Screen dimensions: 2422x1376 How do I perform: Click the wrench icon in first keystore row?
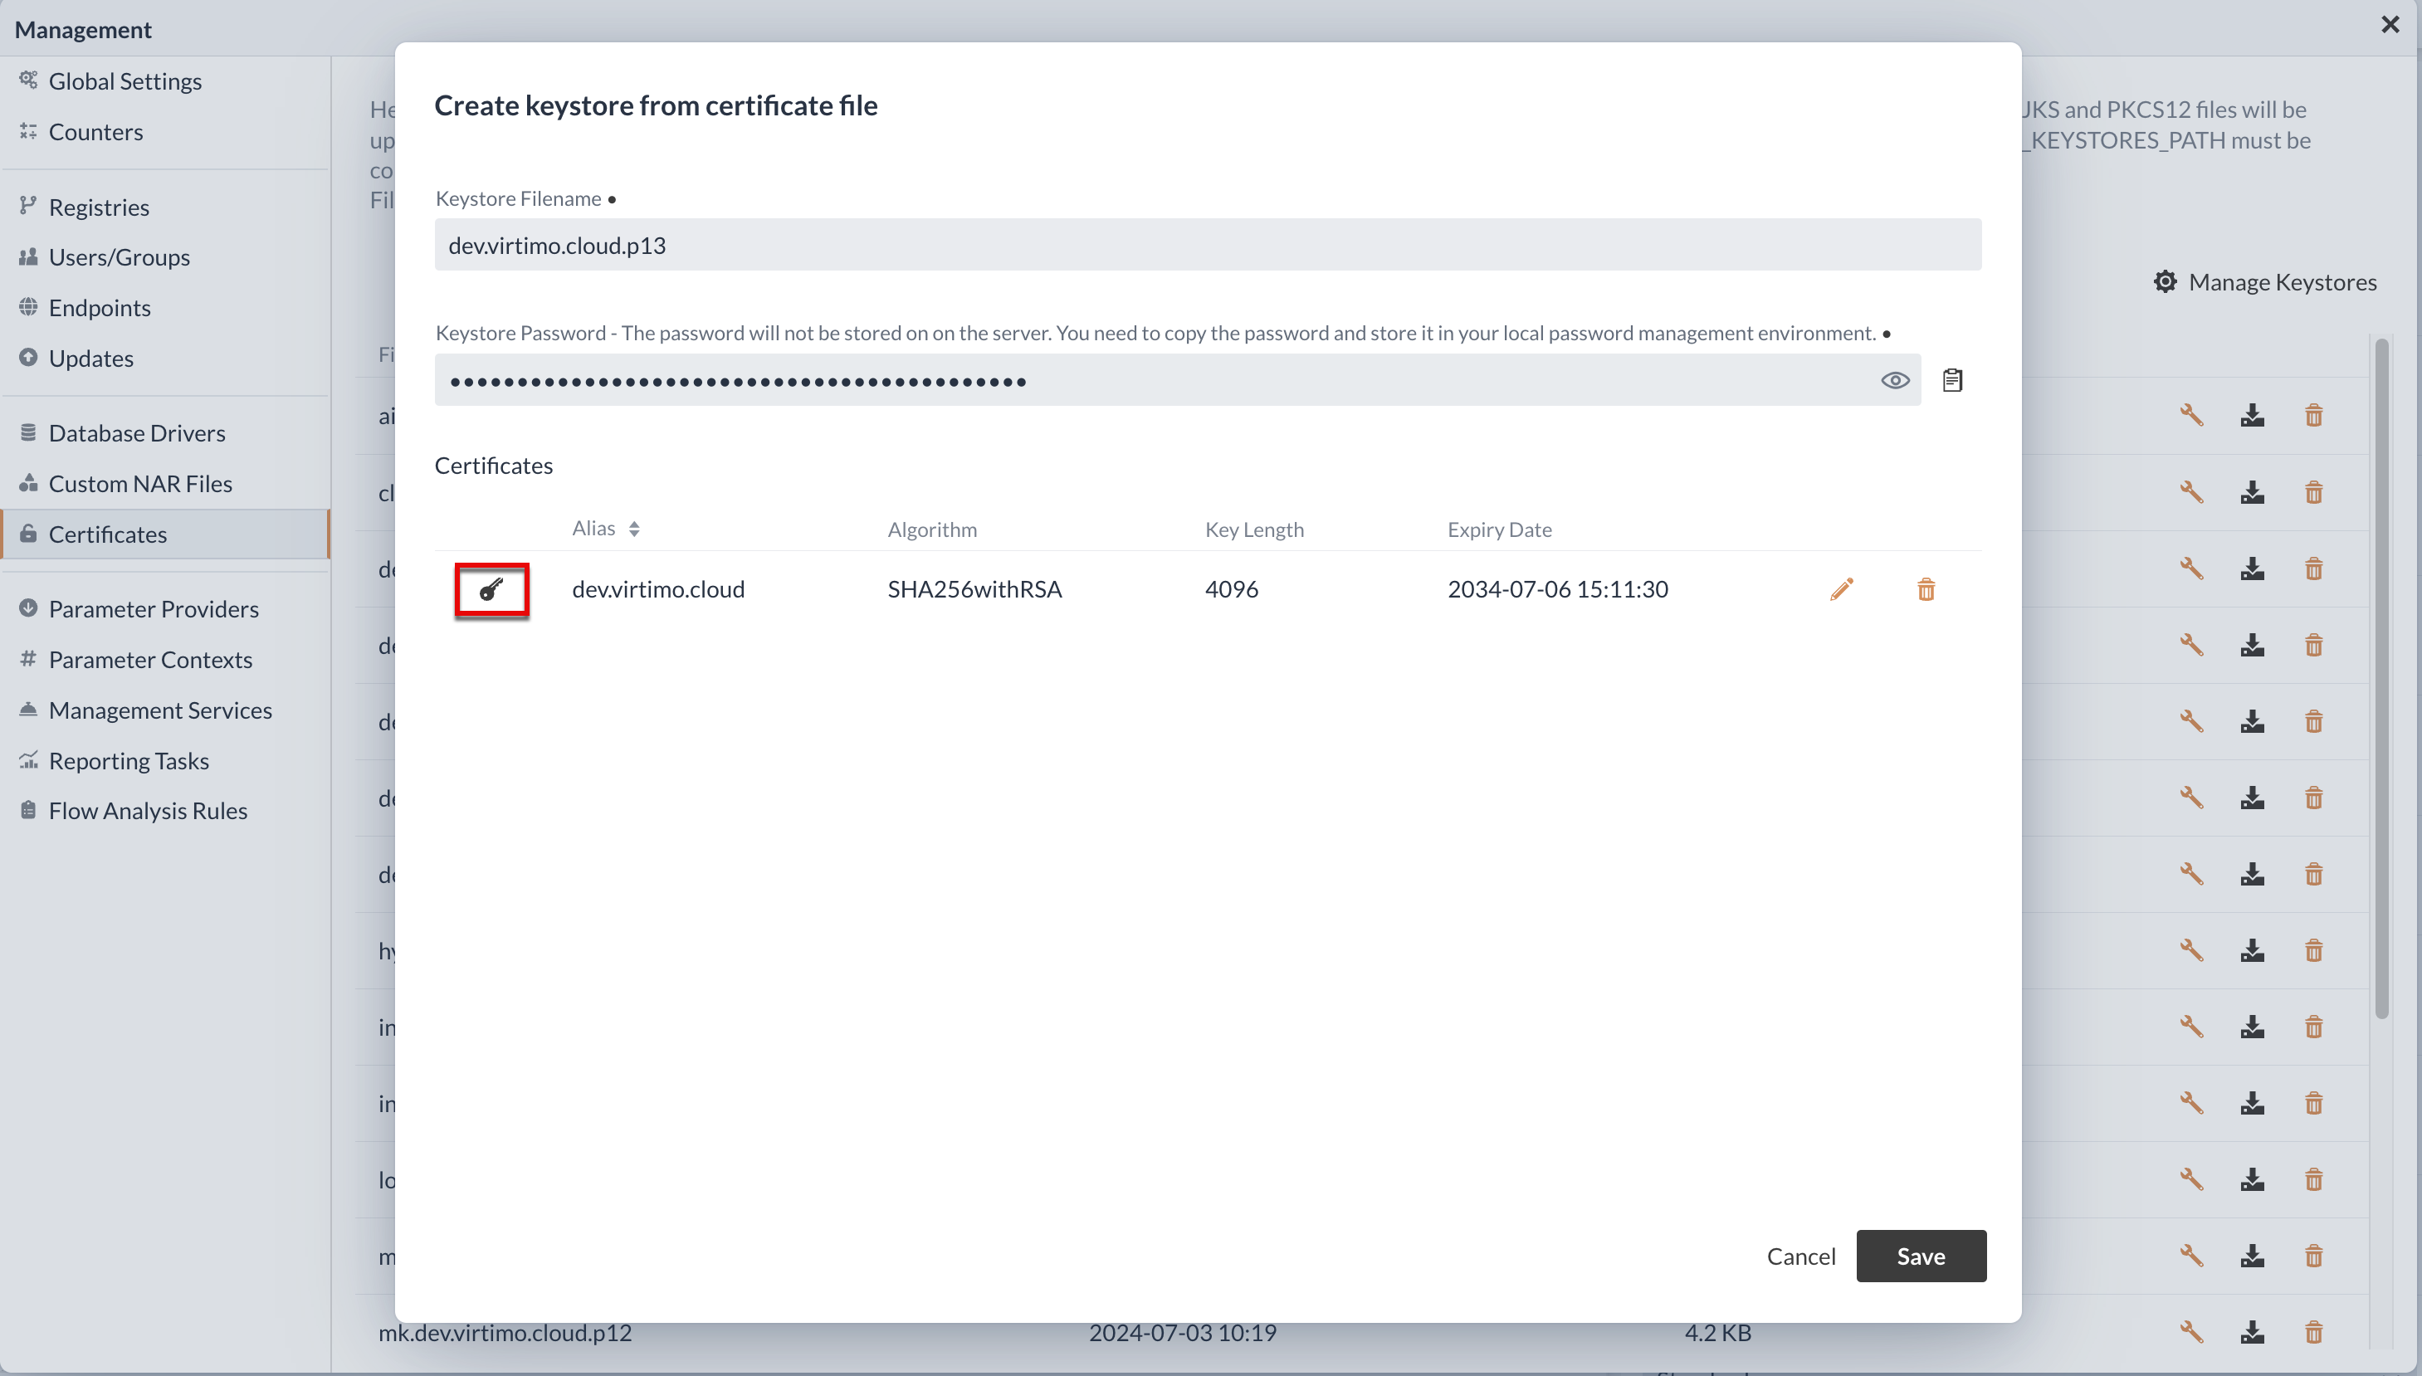[2190, 414]
